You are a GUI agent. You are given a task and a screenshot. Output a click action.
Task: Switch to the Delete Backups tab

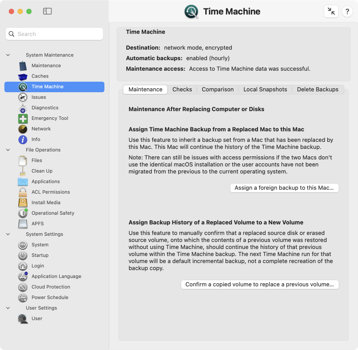(x=318, y=90)
